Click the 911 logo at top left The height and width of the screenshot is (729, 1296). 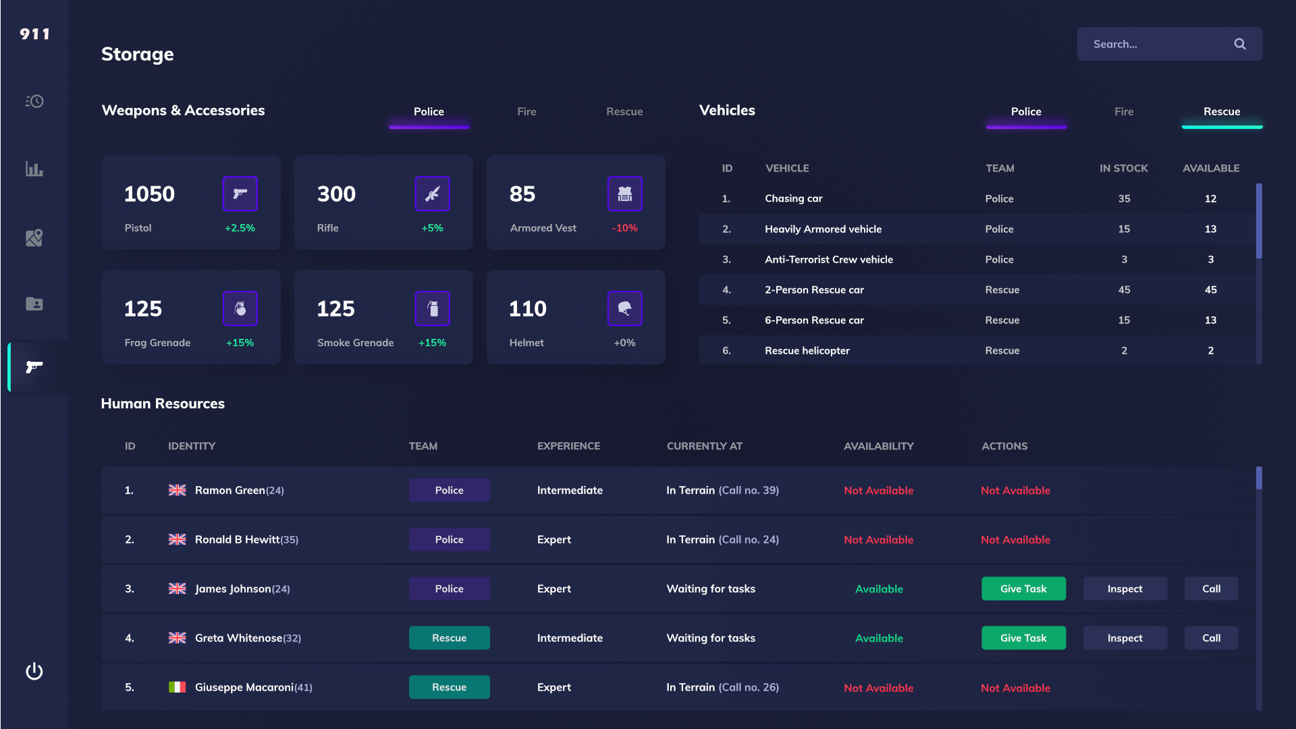click(34, 34)
